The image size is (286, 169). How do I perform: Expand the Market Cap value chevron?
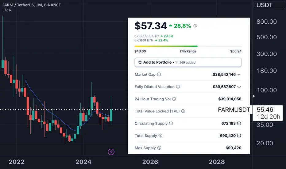[239, 75]
